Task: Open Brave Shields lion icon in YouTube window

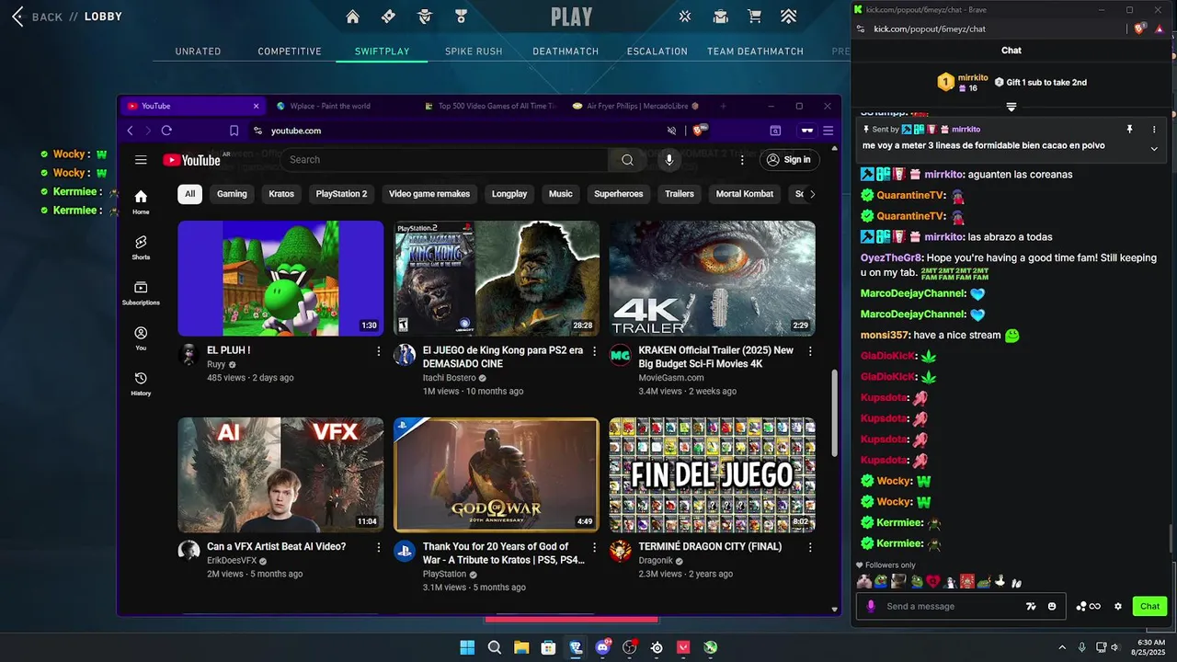Action: [x=700, y=131]
